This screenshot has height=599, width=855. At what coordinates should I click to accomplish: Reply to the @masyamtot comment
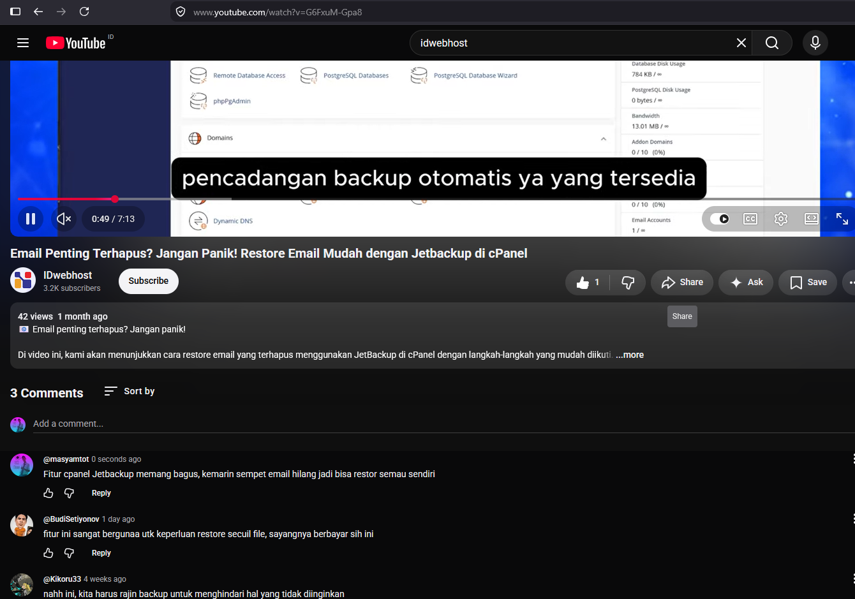pyautogui.click(x=101, y=493)
